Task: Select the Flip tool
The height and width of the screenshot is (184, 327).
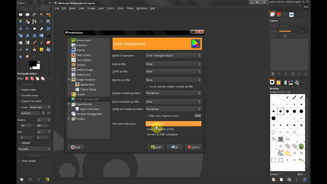Action: click(x=41, y=36)
